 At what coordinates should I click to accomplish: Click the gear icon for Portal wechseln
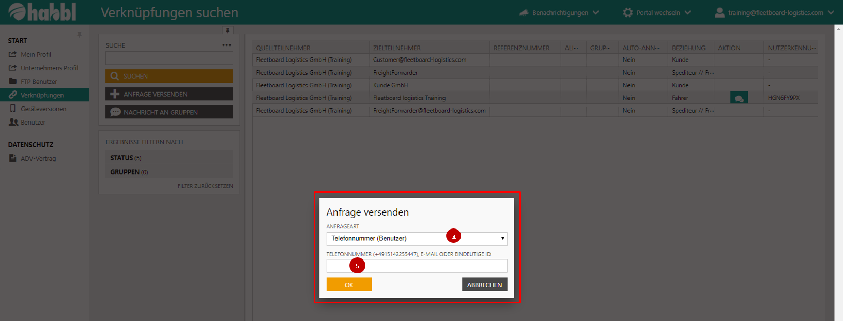click(x=627, y=12)
